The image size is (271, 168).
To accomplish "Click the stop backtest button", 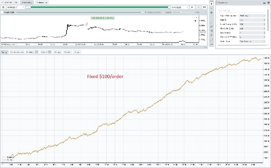I will (198, 7).
